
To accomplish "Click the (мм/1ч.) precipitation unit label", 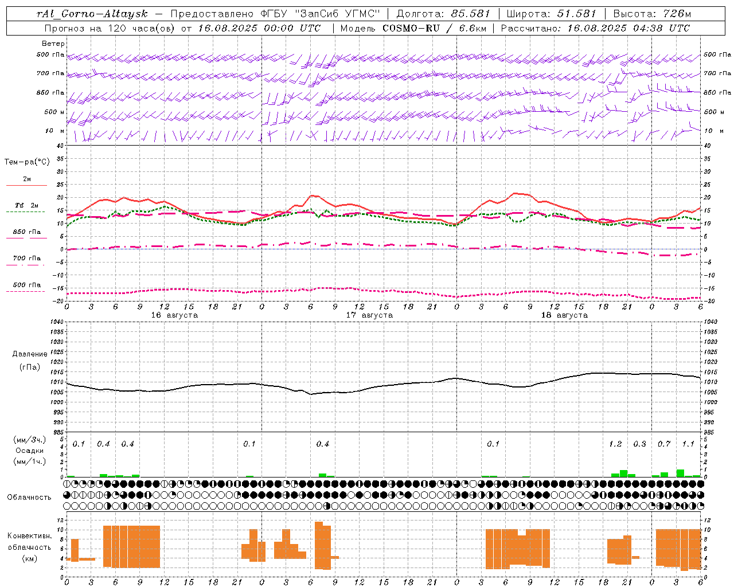I will point(29,461).
